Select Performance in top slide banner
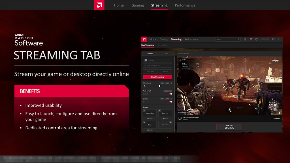 185,5
